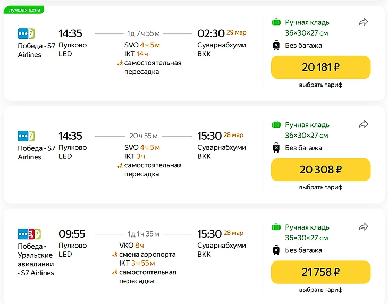Click no-baggage suitcase icon in second card
The height and width of the screenshot is (304, 388).
(x=276, y=148)
